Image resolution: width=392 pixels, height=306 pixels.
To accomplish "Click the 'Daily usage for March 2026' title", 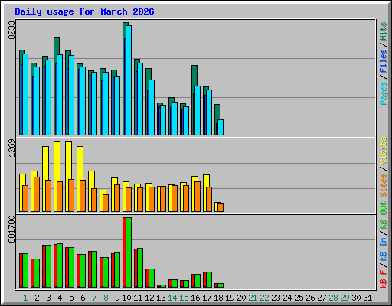I will (84, 11).
